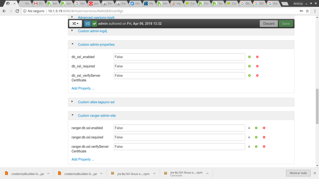Click the Custom admin-log4j link
Viewport: 319px width, 179px height.
92,31
